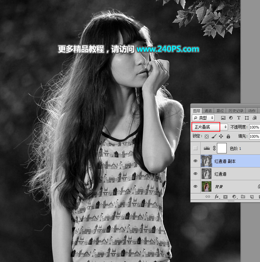Lock position move icon

point(221,136)
